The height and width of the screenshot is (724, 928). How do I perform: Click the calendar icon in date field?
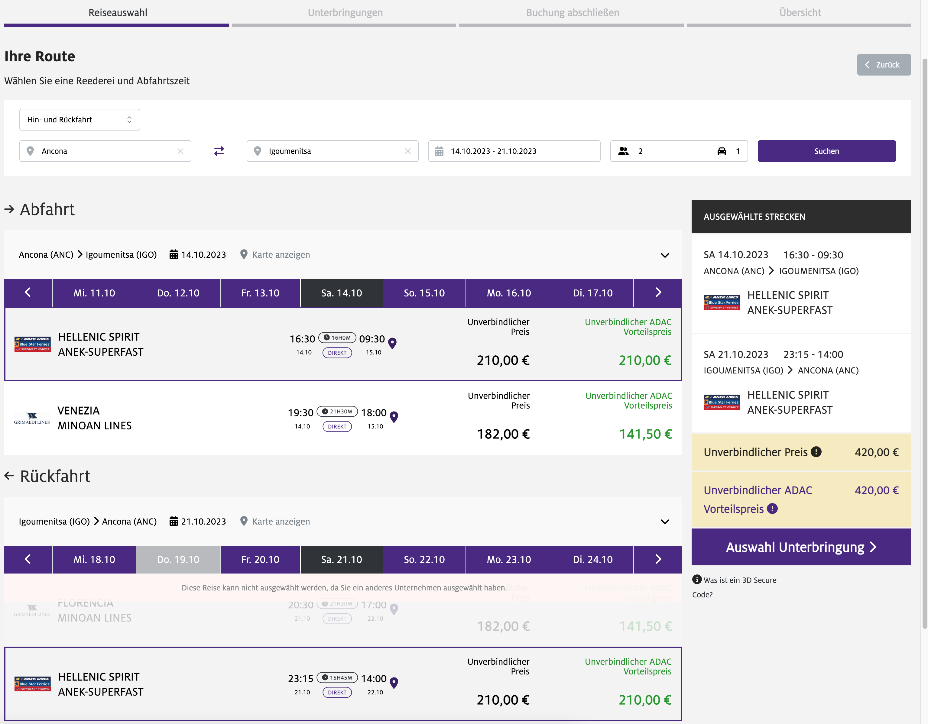[x=439, y=151]
